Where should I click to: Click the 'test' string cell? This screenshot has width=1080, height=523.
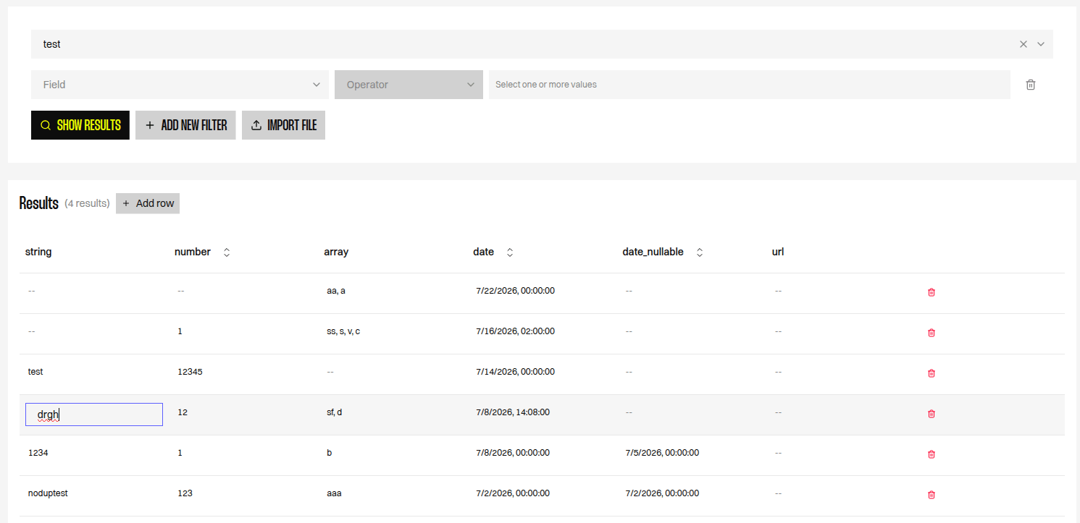pyautogui.click(x=35, y=371)
